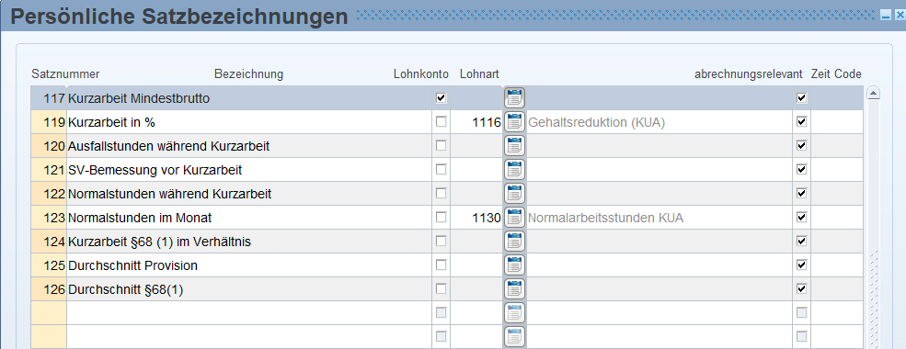Click Lohnart list icon for Durchschnitt Provision
Screen dimensions: 906x349
click(514, 265)
